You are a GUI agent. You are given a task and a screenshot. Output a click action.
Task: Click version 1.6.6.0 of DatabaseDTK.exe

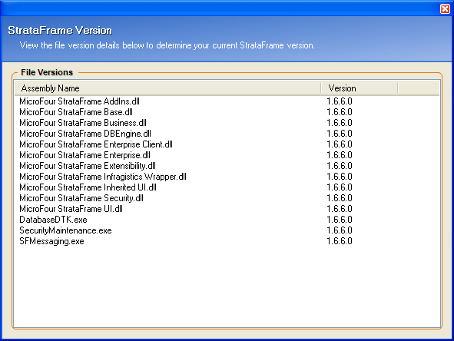340,220
